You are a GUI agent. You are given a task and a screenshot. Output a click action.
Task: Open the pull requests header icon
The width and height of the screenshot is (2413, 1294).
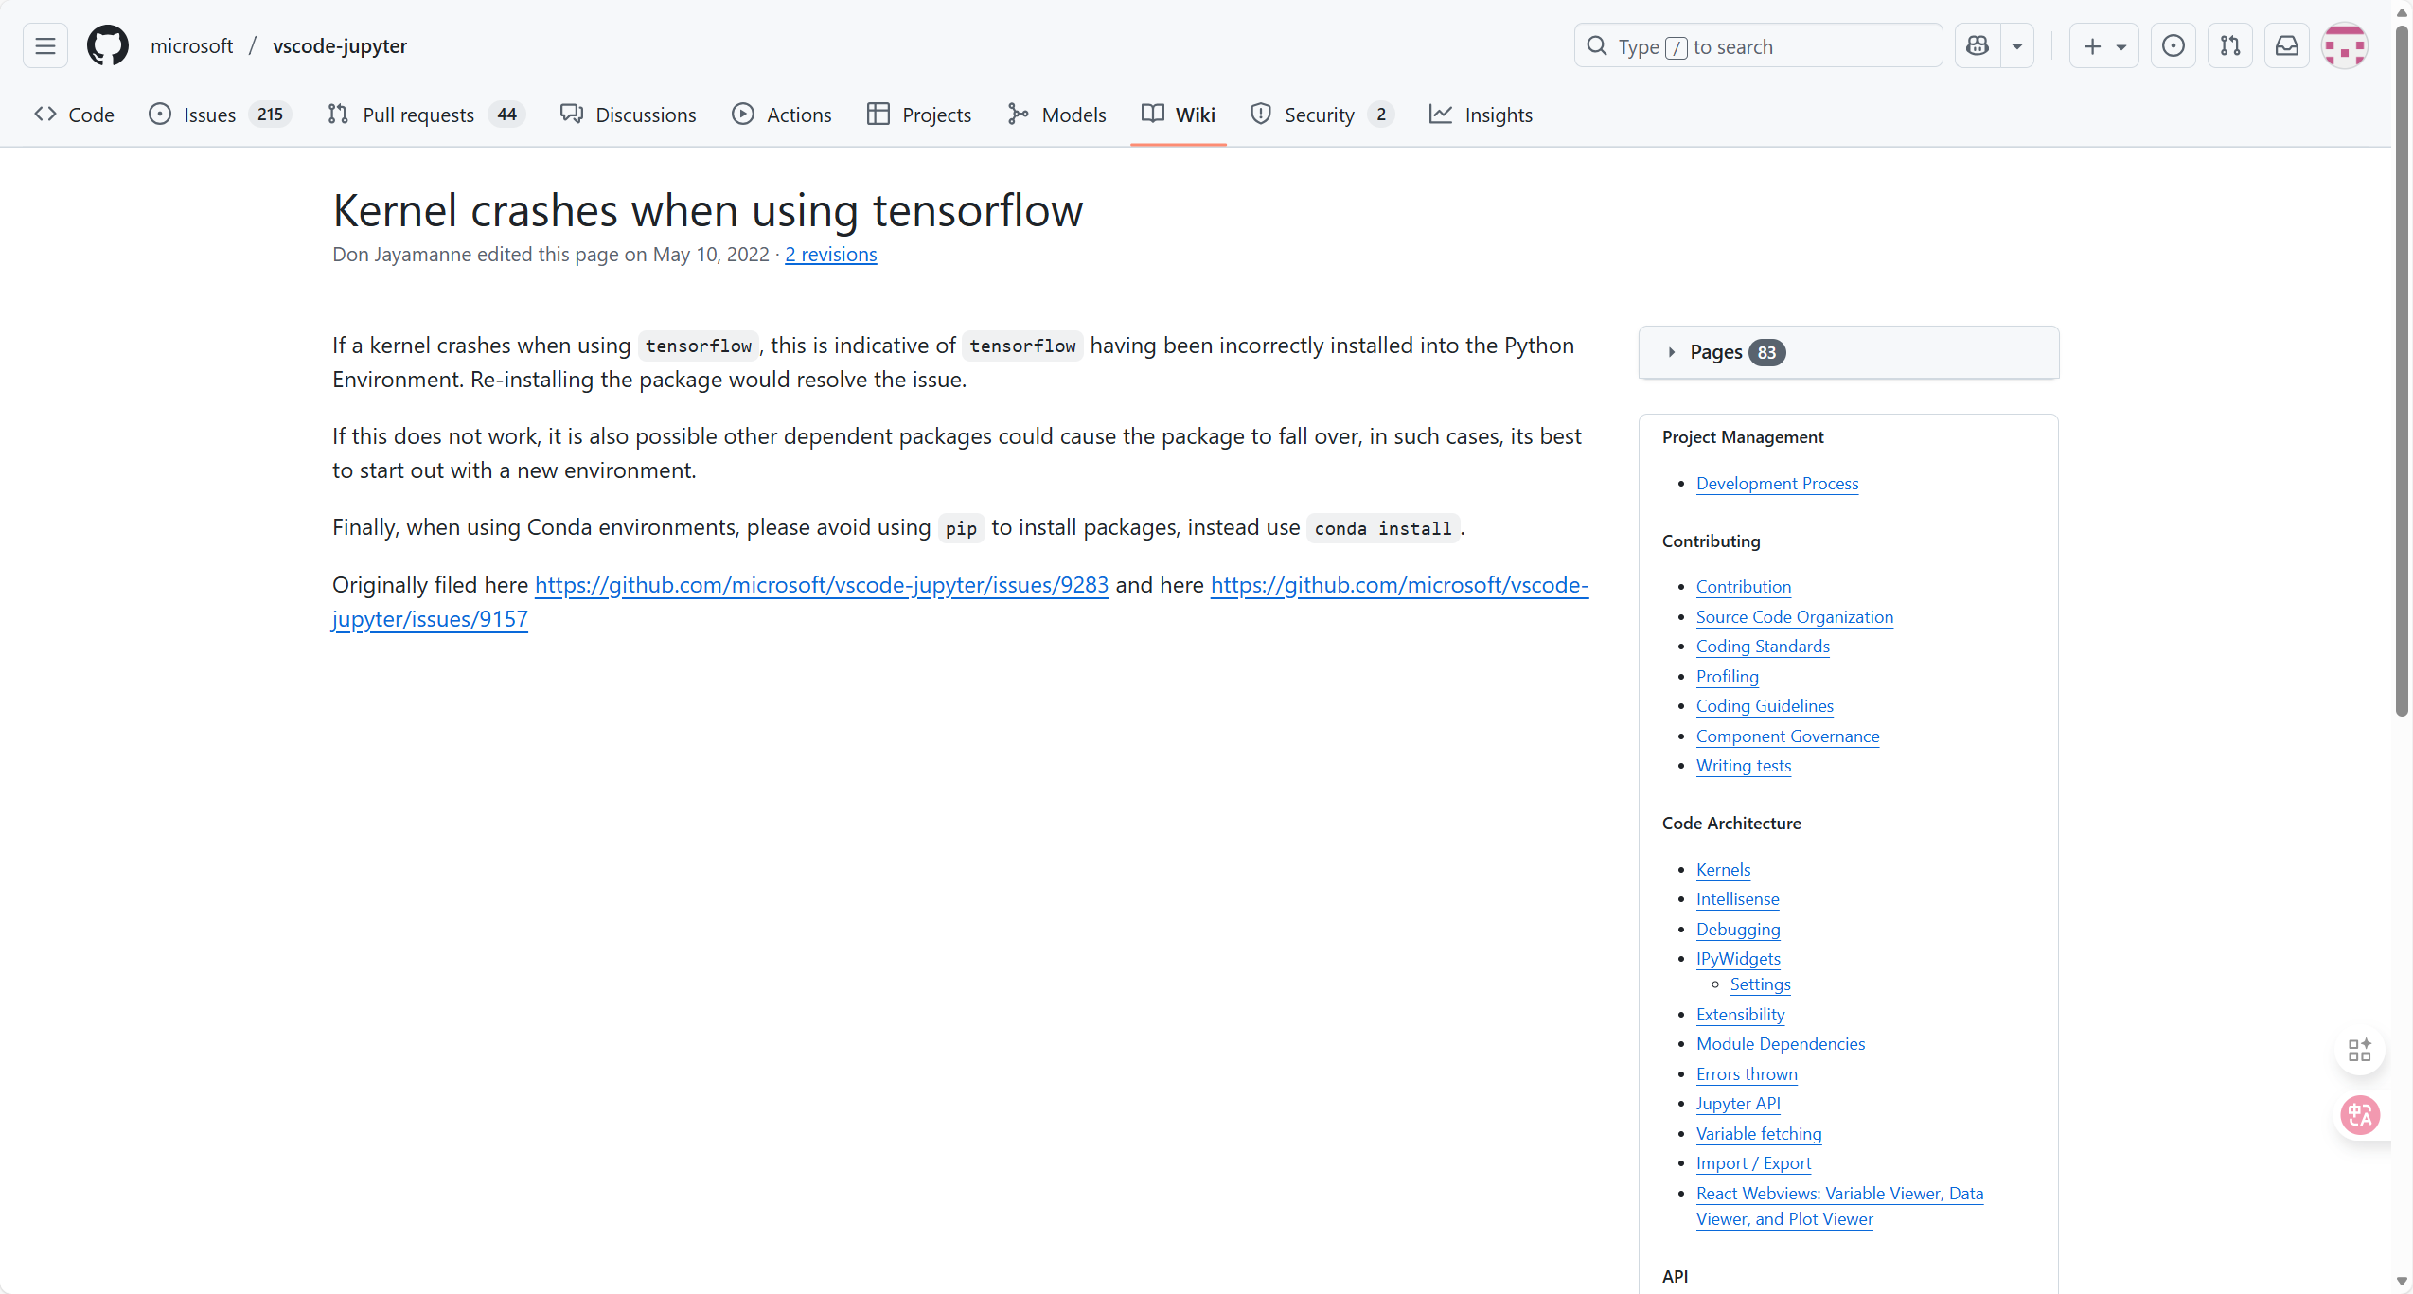coord(2229,46)
